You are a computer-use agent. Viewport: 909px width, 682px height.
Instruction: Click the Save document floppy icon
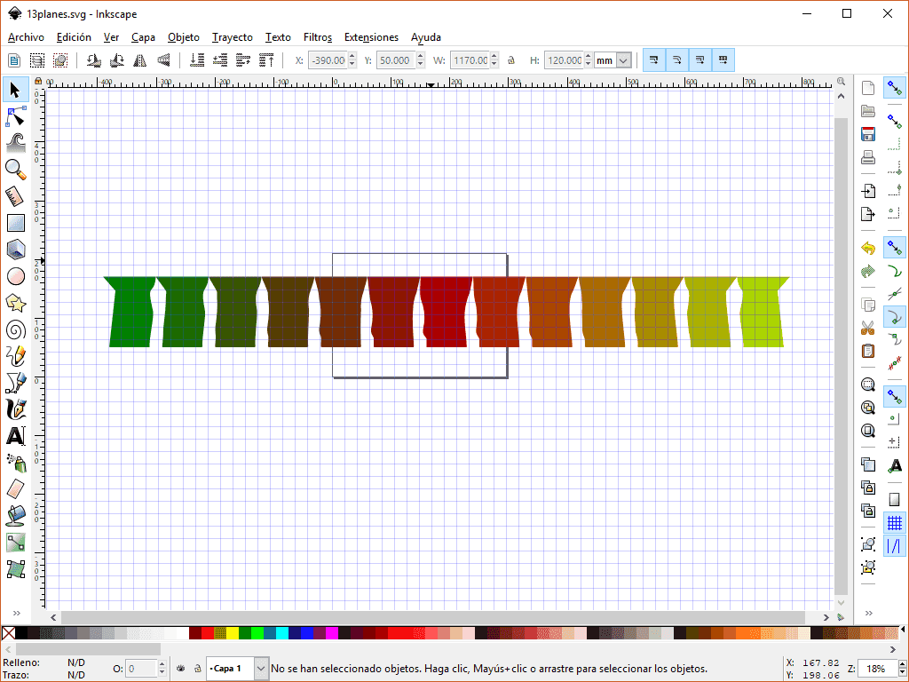click(x=868, y=135)
